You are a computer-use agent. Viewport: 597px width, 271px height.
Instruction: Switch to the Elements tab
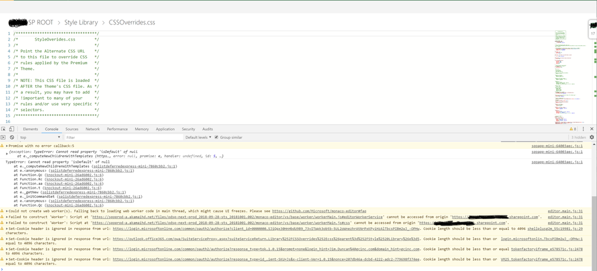[31, 129]
